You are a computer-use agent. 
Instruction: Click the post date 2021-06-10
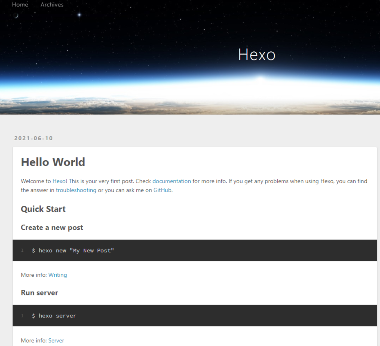pyautogui.click(x=33, y=138)
